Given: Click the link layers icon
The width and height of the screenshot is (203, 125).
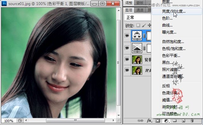Looking at the screenshot, I should tap(140, 121).
